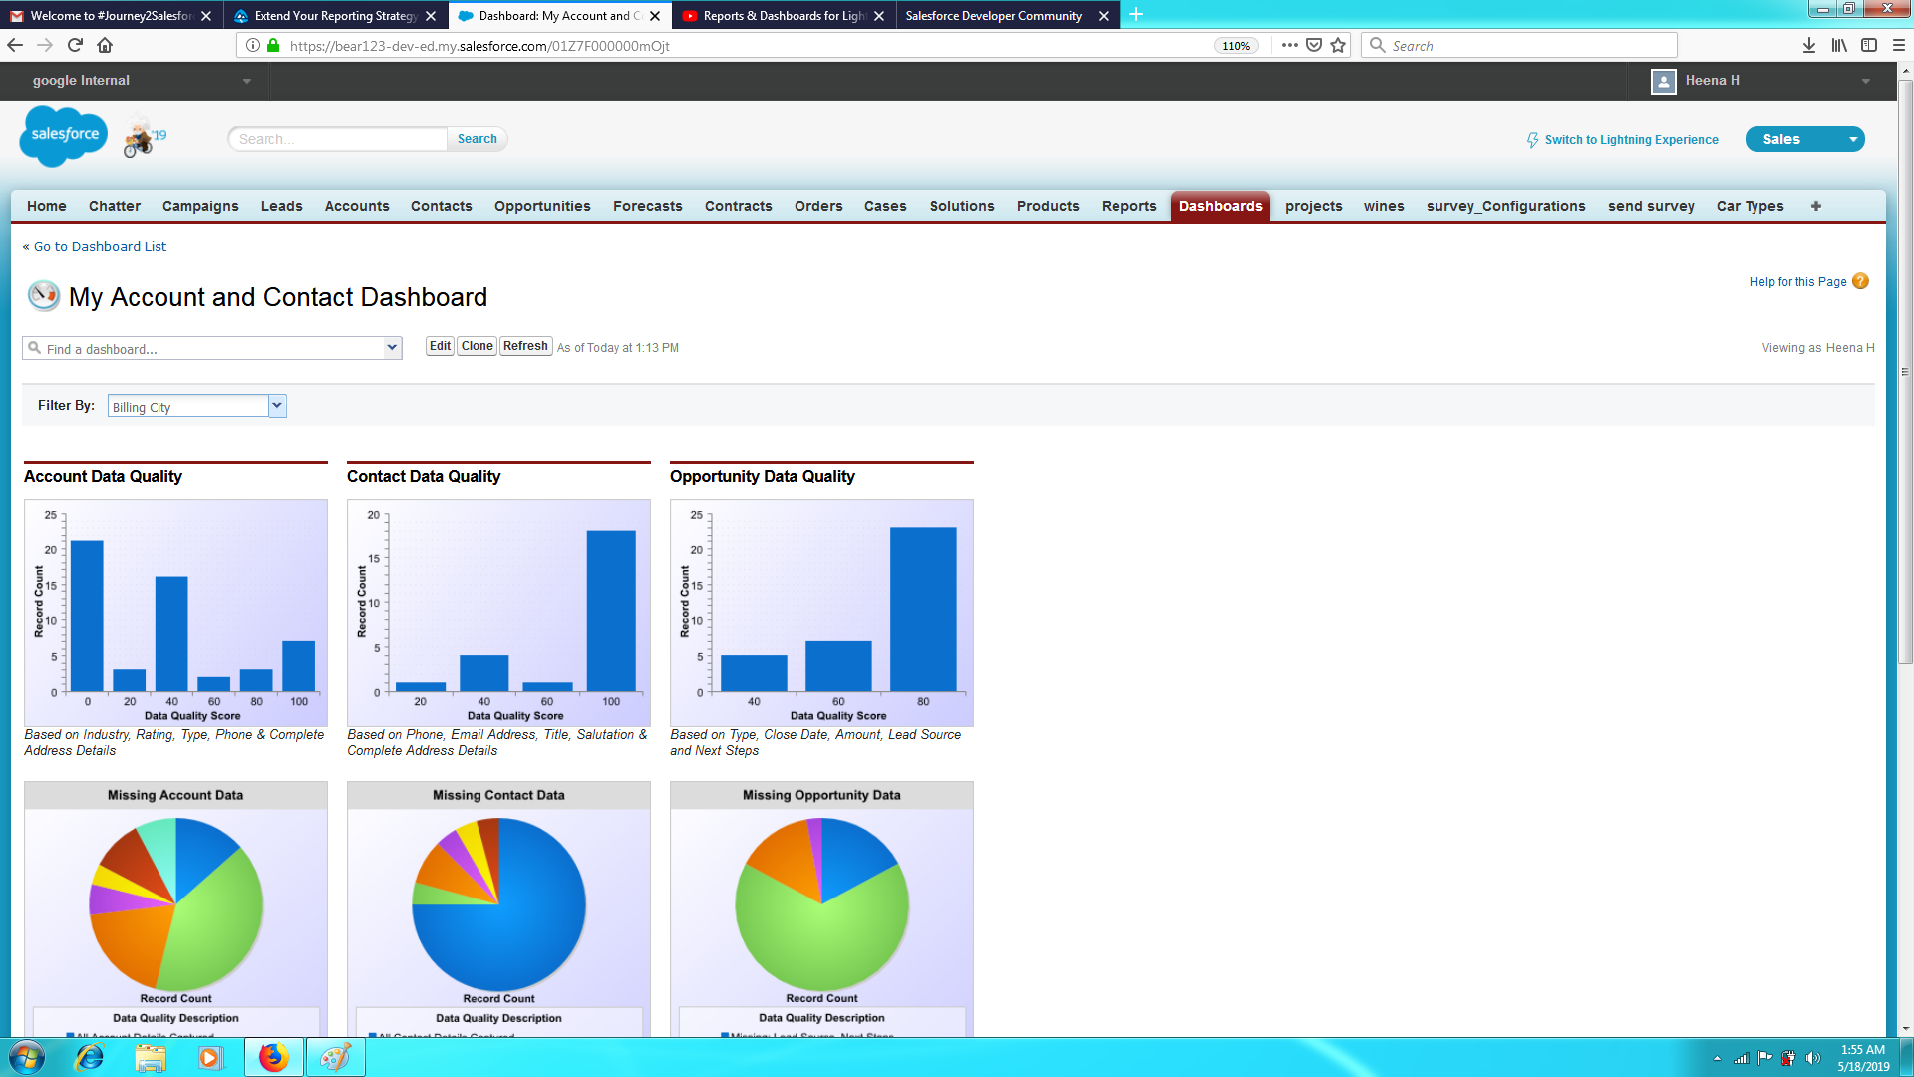This screenshot has height=1077, width=1914.
Task: Open the Sales app menu dropdown
Action: click(x=1852, y=139)
